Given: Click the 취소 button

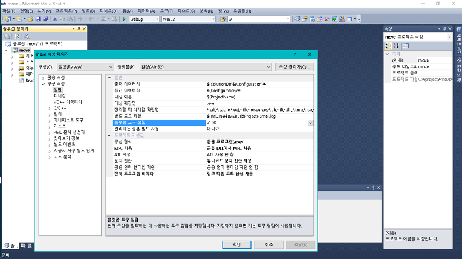Looking at the screenshot, I should [268, 245].
